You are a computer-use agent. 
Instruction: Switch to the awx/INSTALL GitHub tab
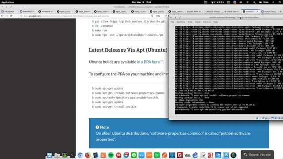pos(27,11)
